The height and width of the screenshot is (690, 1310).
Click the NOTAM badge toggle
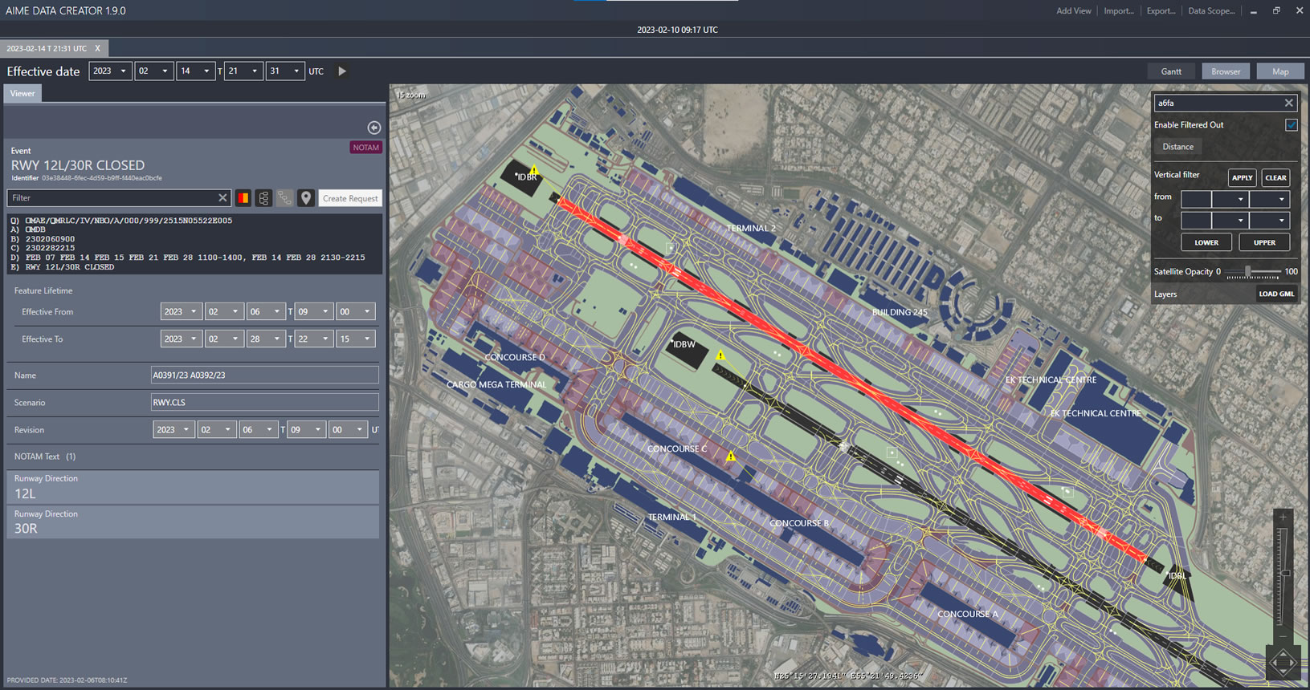click(365, 148)
